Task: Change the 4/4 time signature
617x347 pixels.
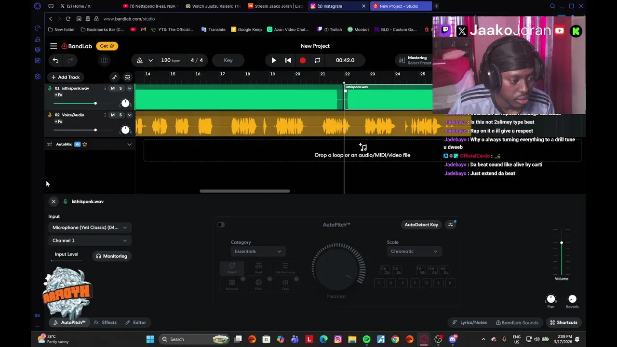Action: coord(197,60)
